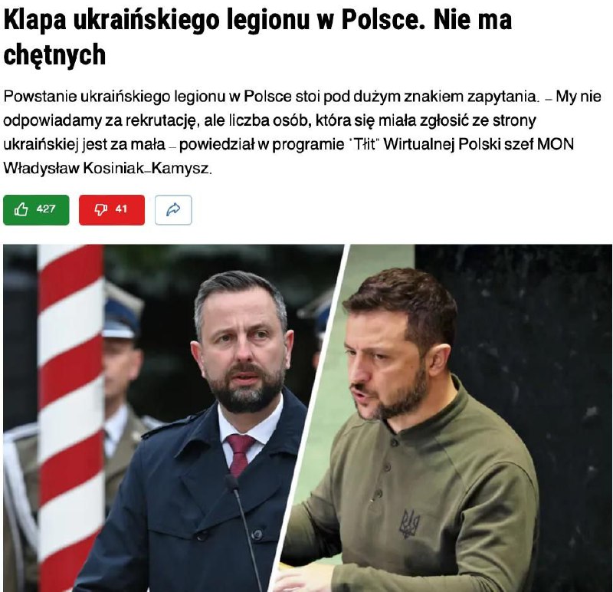The width and height of the screenshot is (613, 592).
Task: Click the thumbs-down icon in red button
Action: (x=101, y=209)
